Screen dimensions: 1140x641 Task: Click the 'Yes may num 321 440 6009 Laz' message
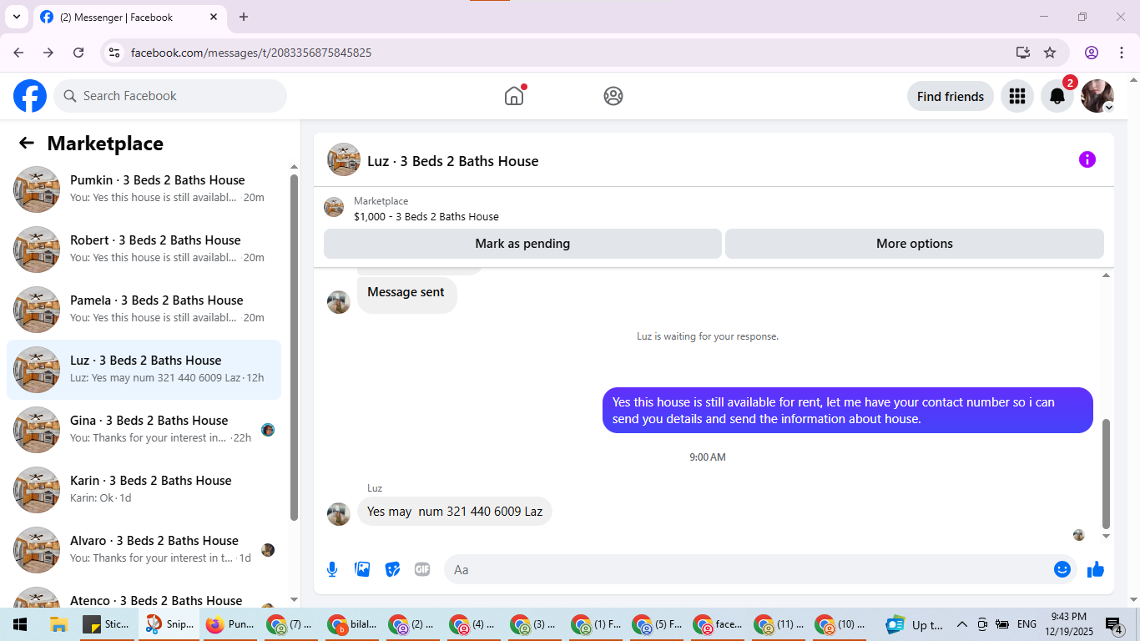pyautogui.click(x=455, y=512)
